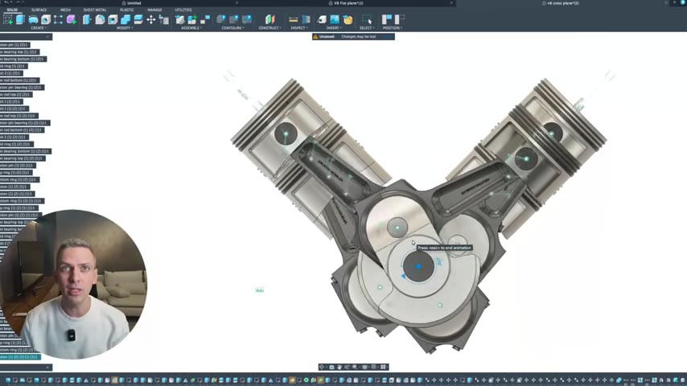The height and width of the screenshot is (386, 687).
Task: Open the ASSEMBLE dropdown menu
Action: point(191,28)
